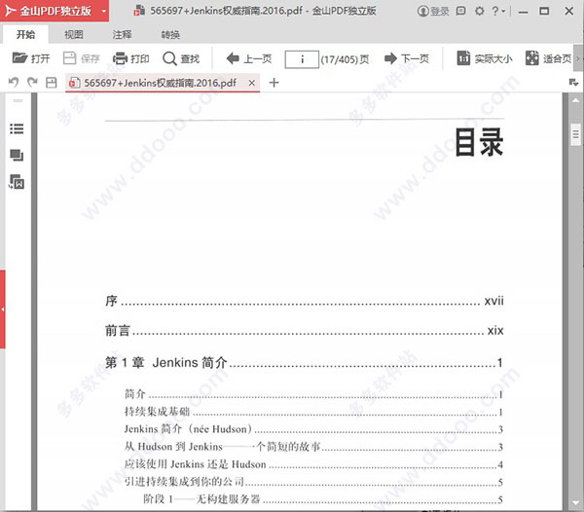
Task: Click the 持续集成基础 contents line
Action: click(x=313, y=412)
